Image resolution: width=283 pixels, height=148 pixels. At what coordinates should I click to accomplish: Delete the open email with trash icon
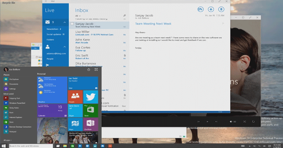(221, 9)
